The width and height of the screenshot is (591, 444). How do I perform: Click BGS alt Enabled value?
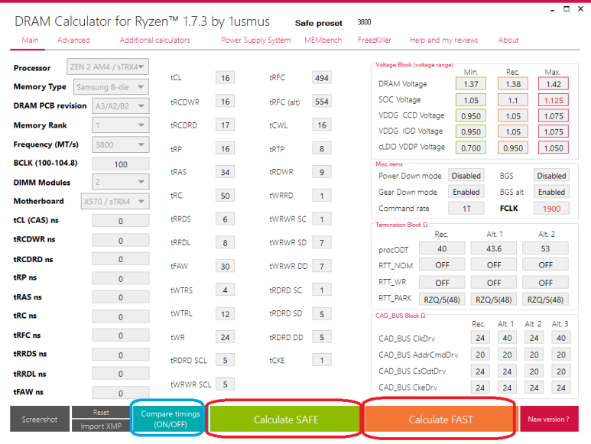pyautogui.click(x=551, y=192)
